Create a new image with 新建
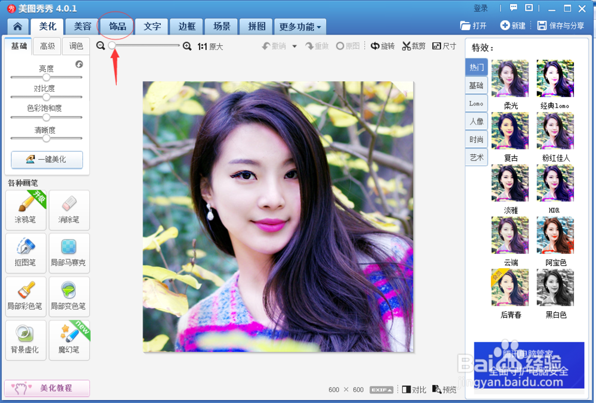 point(513,26)
